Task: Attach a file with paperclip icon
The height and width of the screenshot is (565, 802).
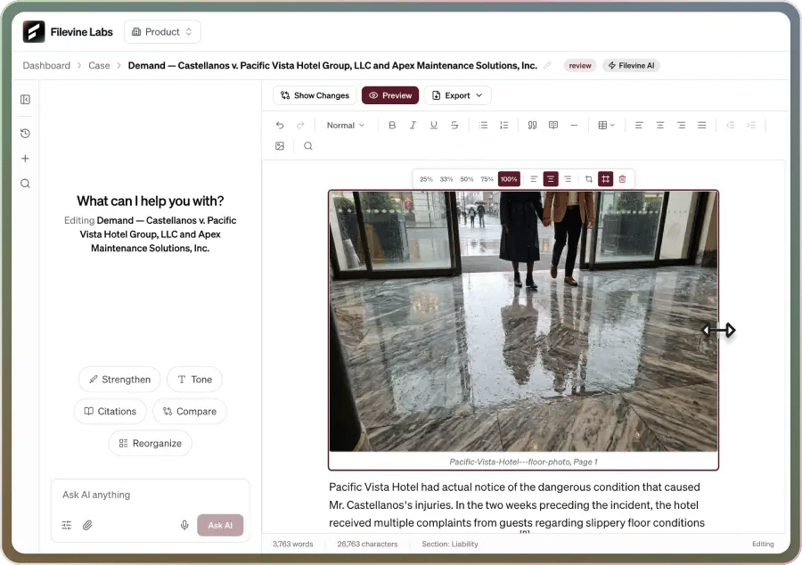Action: 87,525
